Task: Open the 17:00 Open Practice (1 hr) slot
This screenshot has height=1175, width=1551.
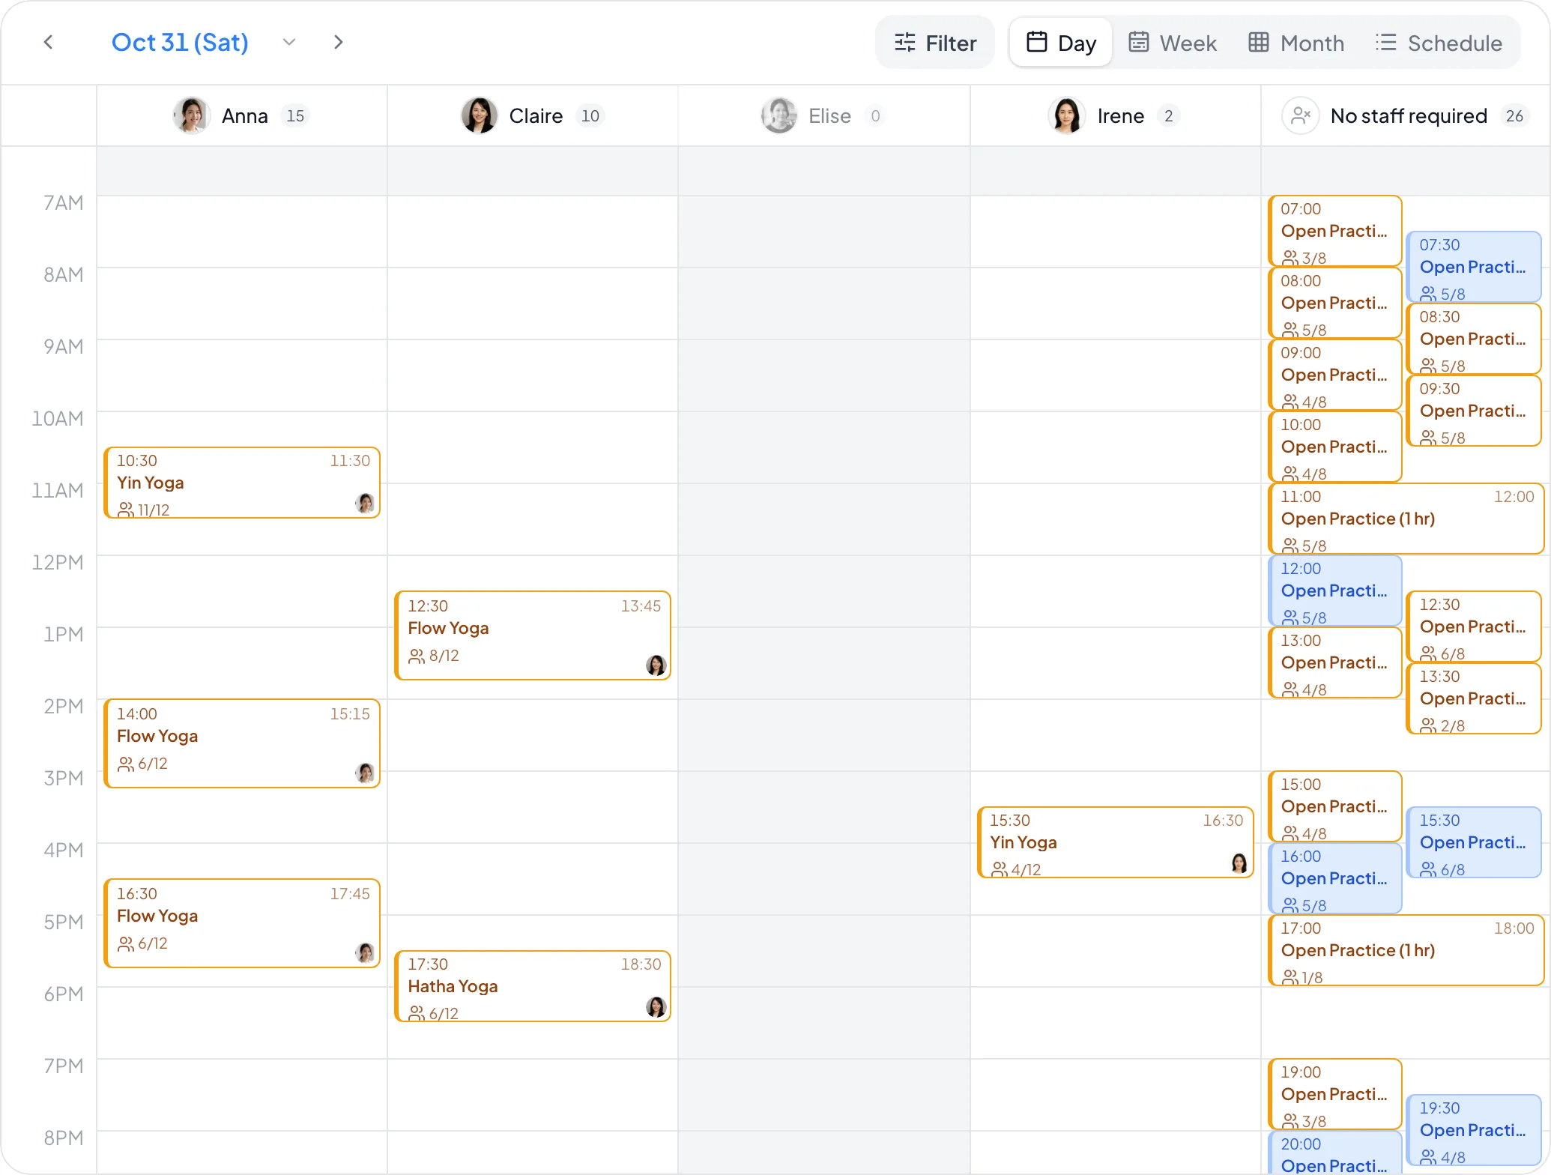Action: click(x=1406, y=950)
